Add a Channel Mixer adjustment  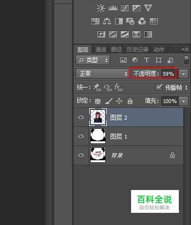(142, 21)
